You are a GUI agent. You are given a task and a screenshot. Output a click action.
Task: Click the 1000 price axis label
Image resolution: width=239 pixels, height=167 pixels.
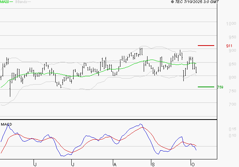(x=231, y=24)
